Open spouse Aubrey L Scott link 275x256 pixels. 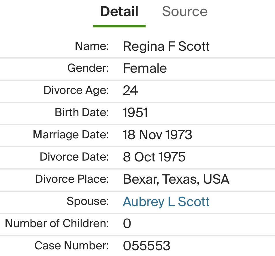click(166, 202)
